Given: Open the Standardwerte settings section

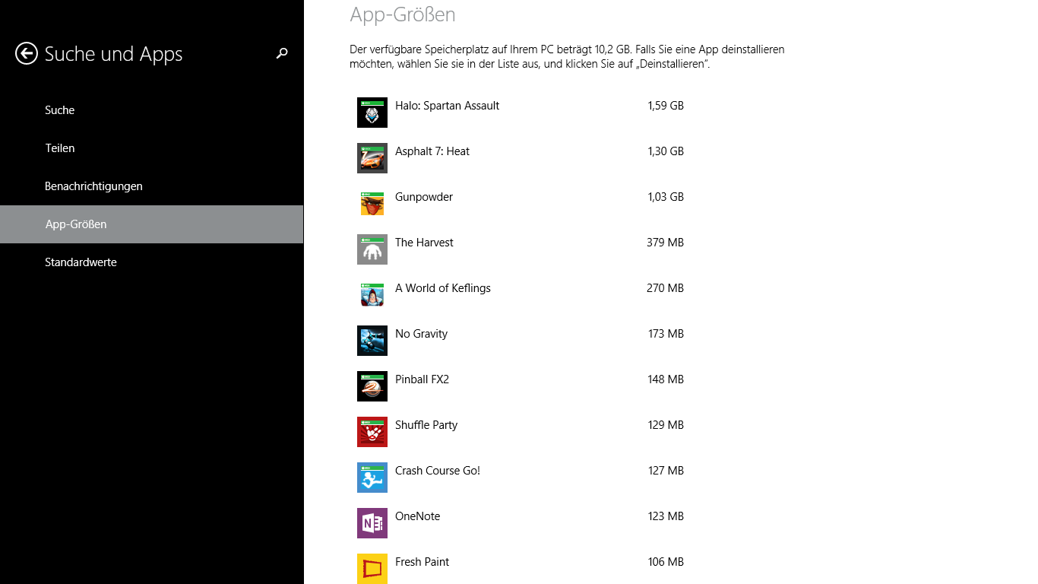Looking at the screenshot, I should [152, 262].
